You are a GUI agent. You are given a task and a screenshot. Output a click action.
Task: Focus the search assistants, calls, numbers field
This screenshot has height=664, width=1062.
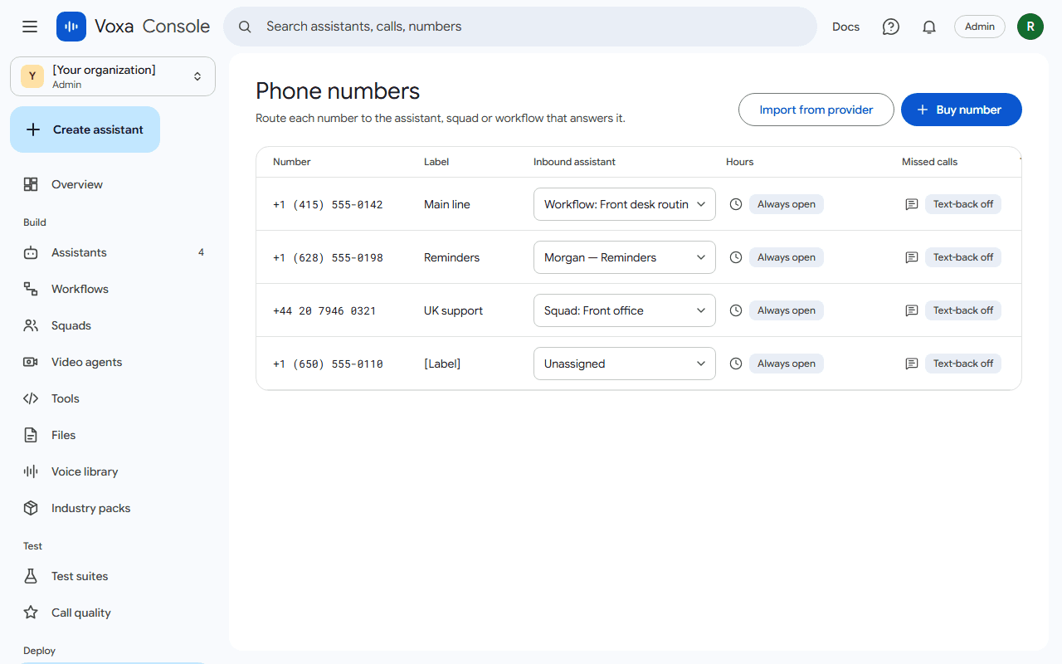click(520, 27)
